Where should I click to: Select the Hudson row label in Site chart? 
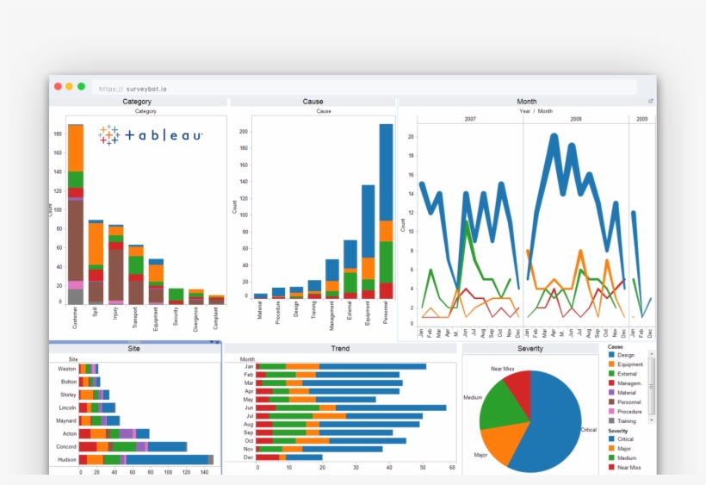click(x=66, y=460)
